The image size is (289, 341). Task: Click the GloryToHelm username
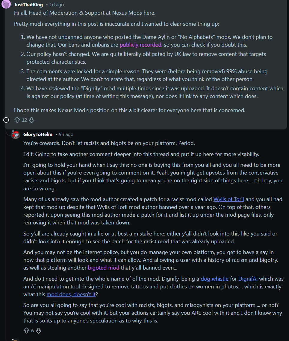click(x=38, y=134)
